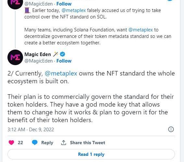184x162 pixels.
Task: Click the Magic Eden display name
Action: (38, 54)
